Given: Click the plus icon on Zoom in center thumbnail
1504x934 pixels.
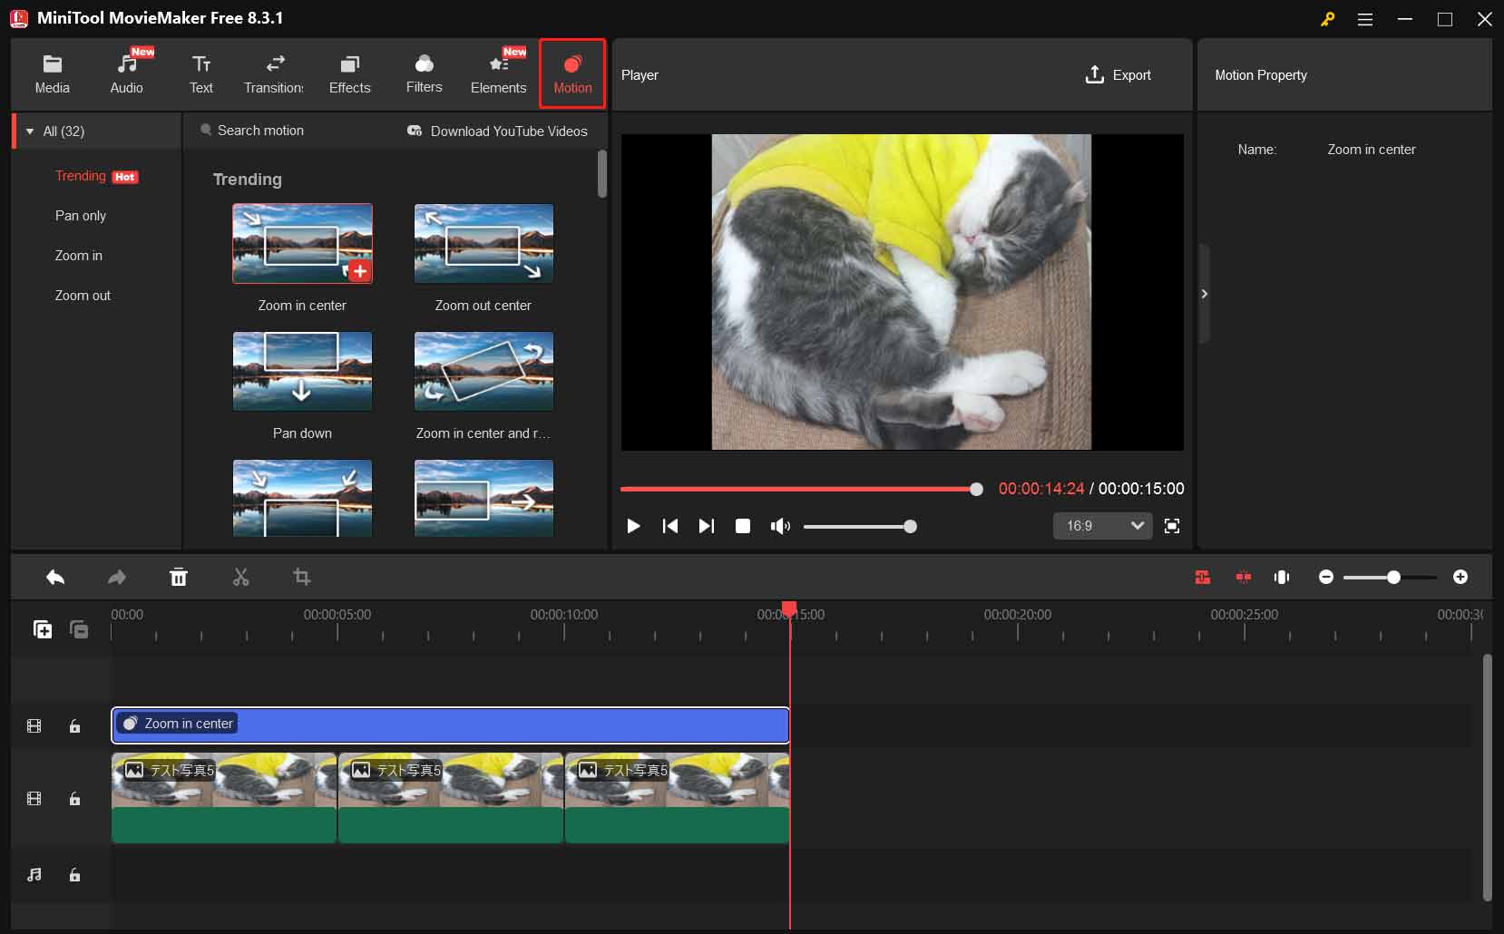Looking at the screenshot, I should pyautogui.click(x=359, y=271).
